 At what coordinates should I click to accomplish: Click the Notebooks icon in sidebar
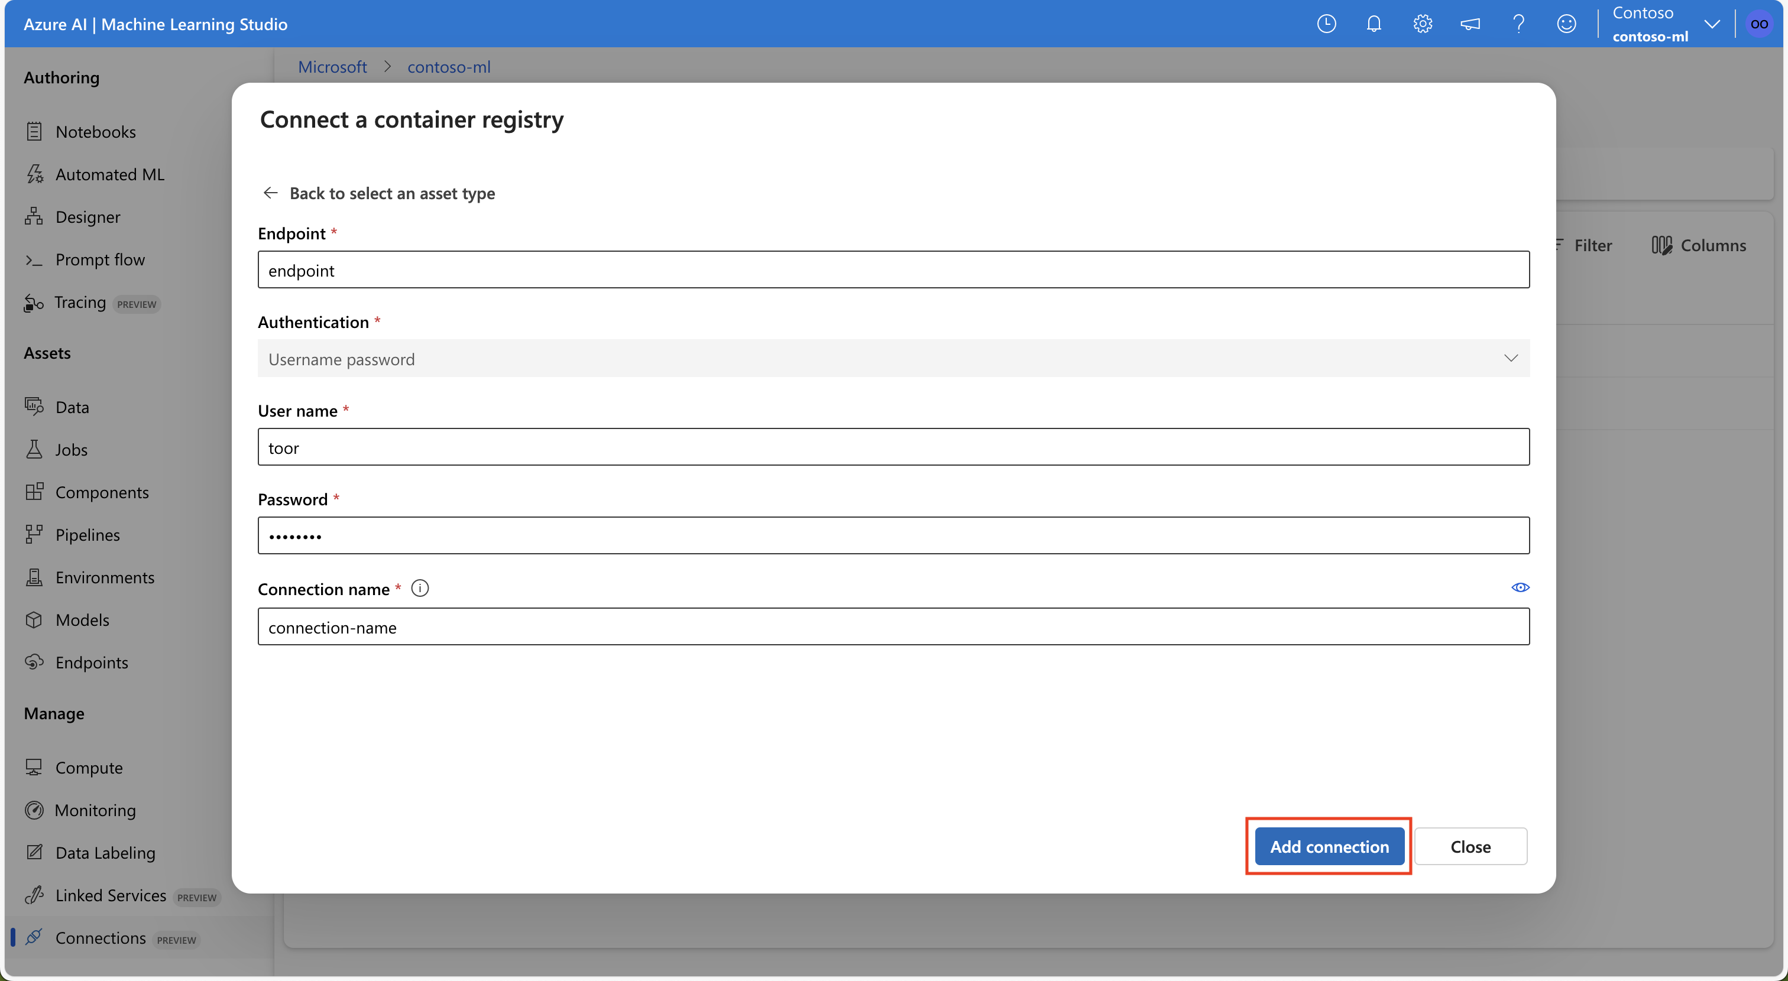point(35,129)
